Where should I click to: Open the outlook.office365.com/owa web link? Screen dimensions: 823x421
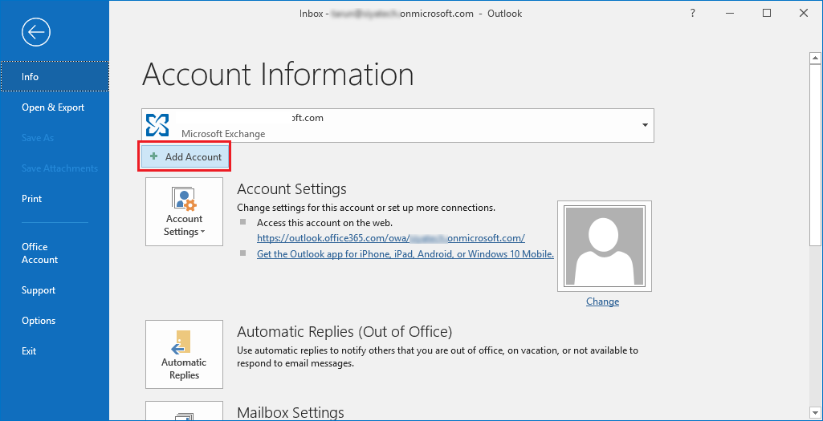[x=390, y=238]
